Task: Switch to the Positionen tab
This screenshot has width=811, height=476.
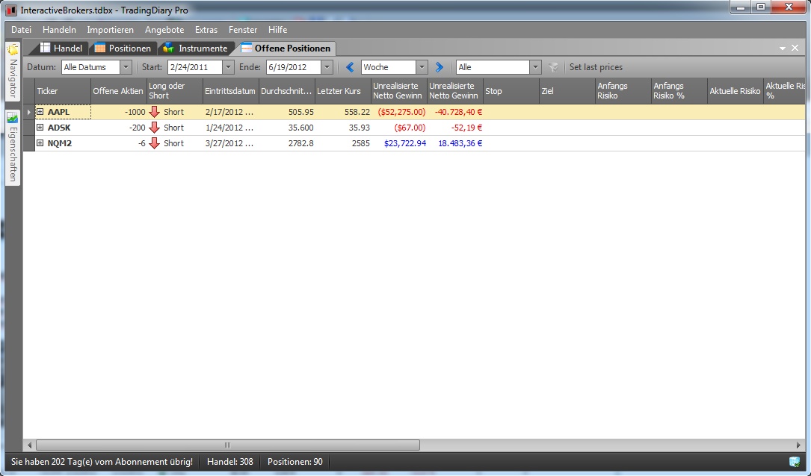Action: coord(123,48)
